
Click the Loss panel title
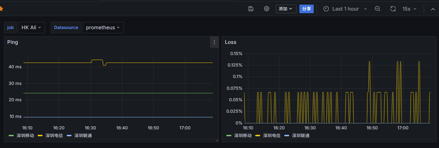pyautogui.click(x=230, y=42)
